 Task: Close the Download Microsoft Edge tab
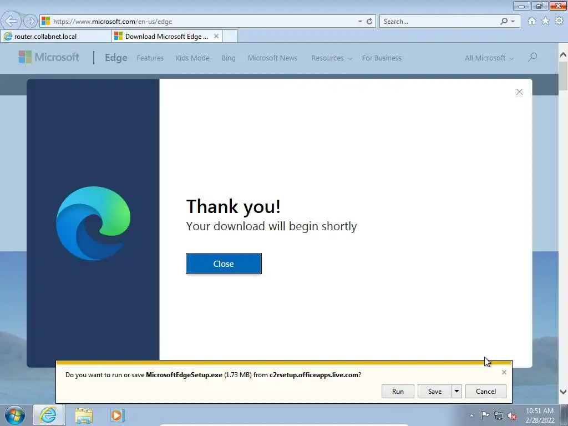[216, 36]
